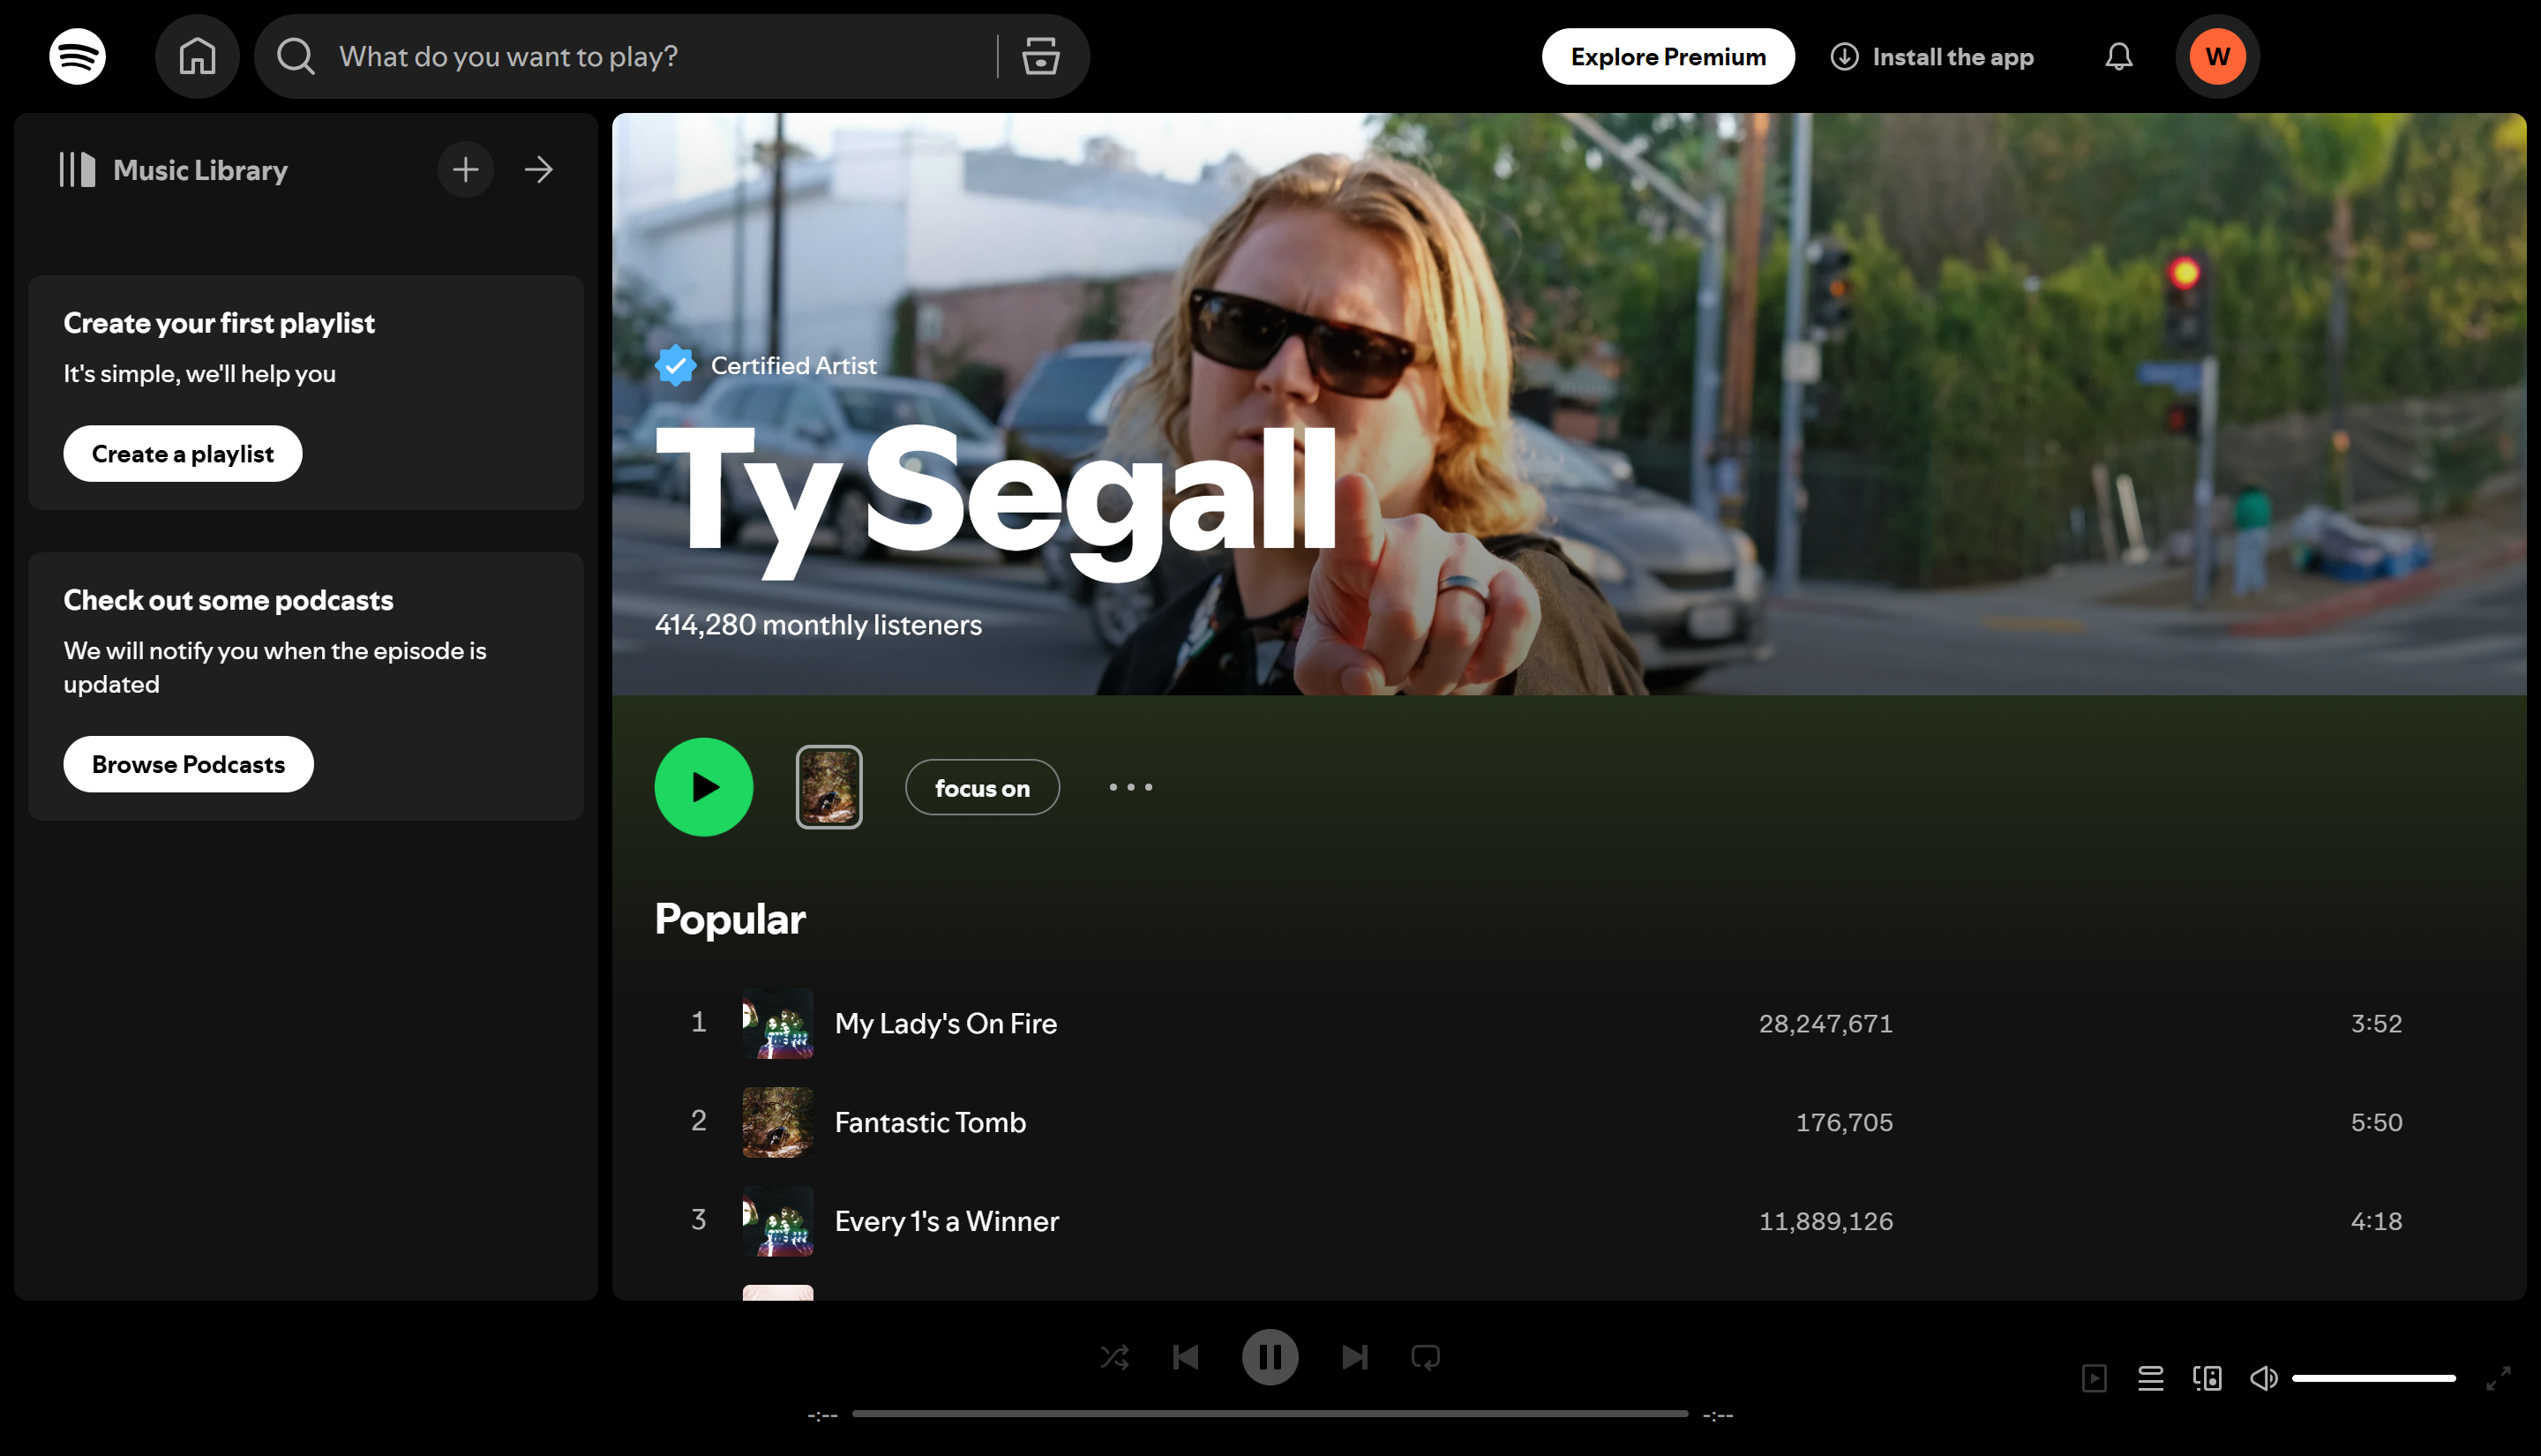This screenshot has width=2541, height=1456.
Task: Open more options three-dots menu
Action: coord(1130,788)
